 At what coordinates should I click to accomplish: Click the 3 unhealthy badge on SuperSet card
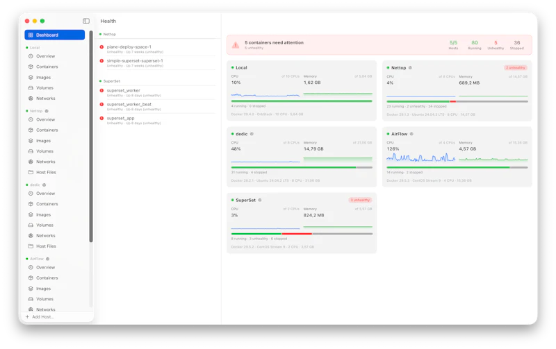point(360,200)
